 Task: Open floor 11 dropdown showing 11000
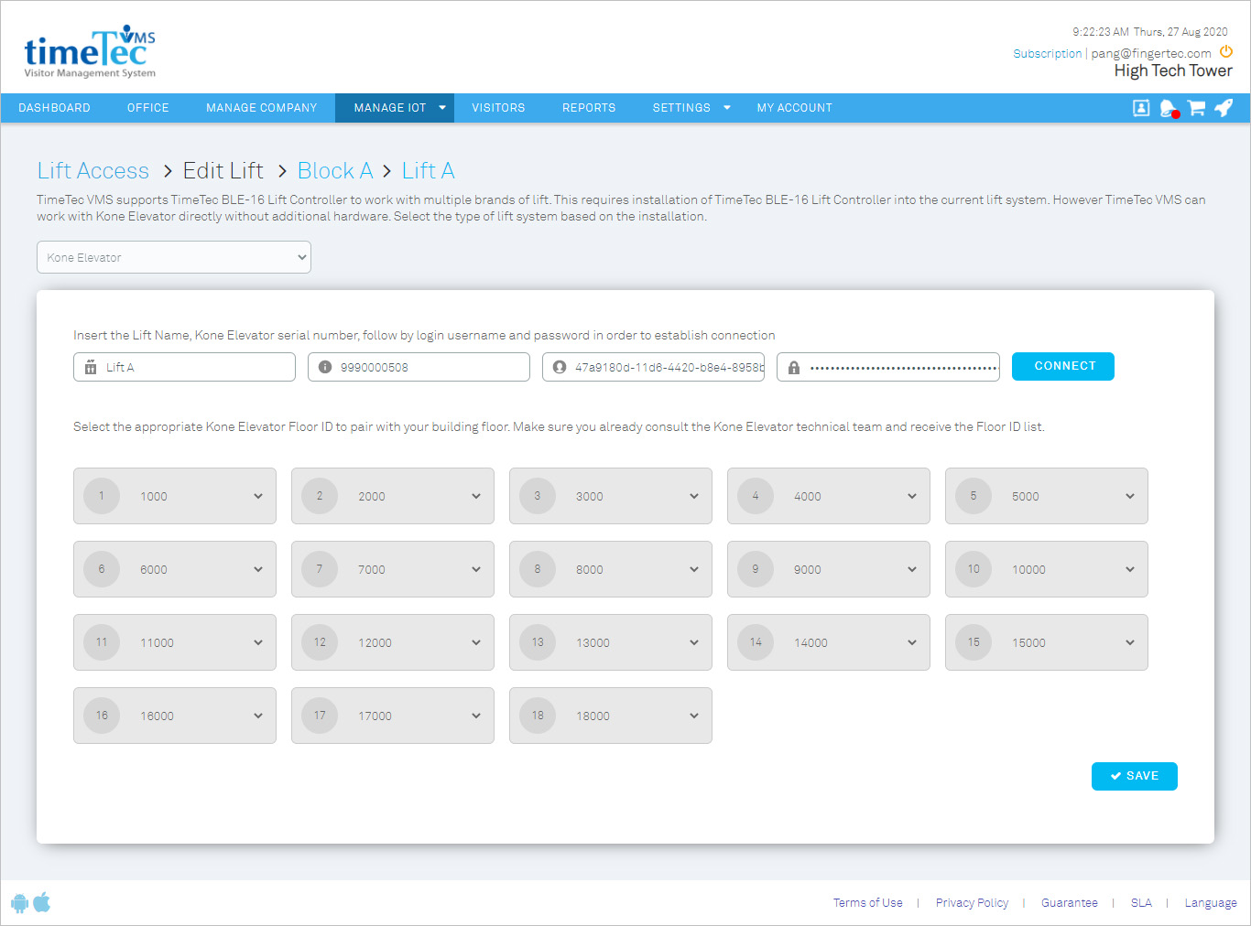175,642
